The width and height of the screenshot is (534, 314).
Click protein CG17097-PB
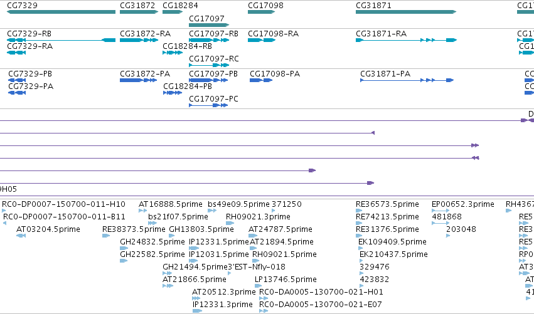point(208,80)
